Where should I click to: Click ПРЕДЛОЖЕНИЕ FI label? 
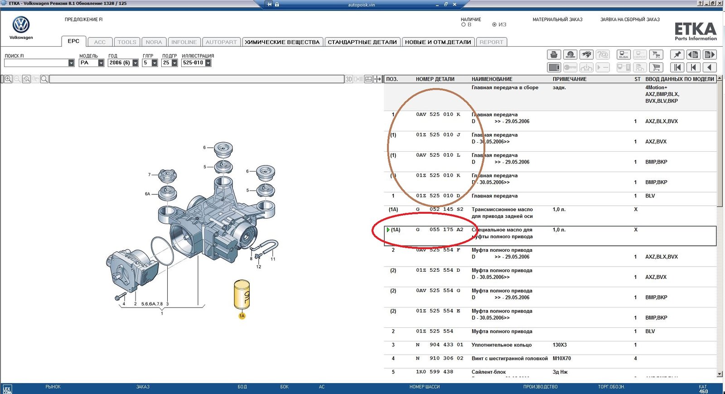tap(83, 19)
